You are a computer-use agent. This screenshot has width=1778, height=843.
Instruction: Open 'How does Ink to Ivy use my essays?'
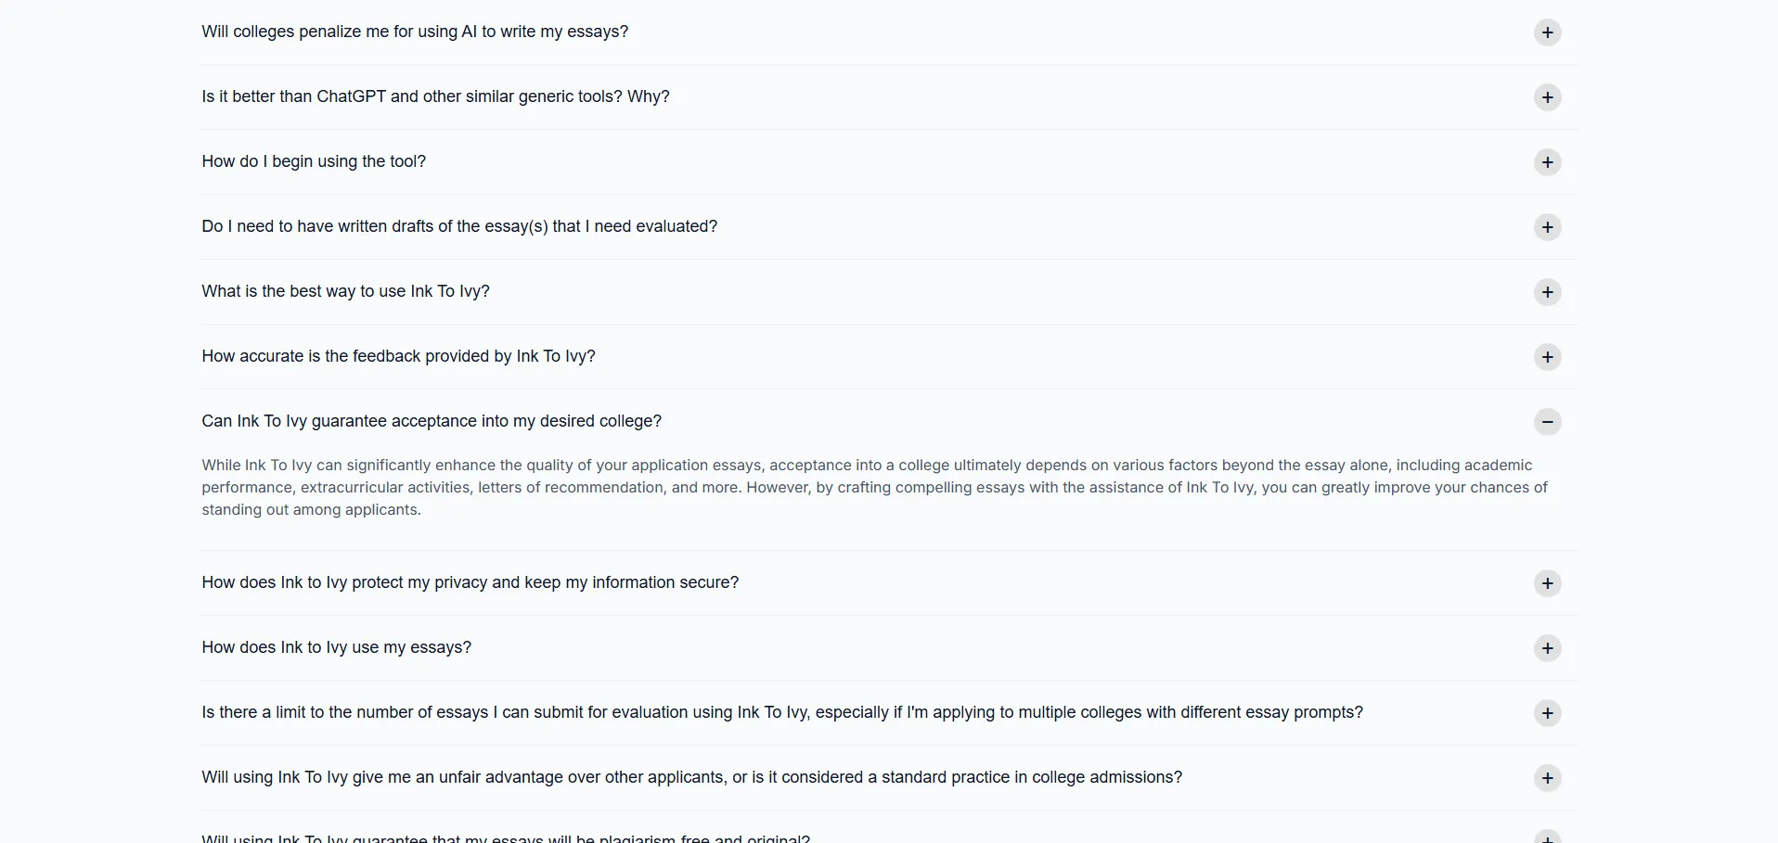tap(336, 647)
